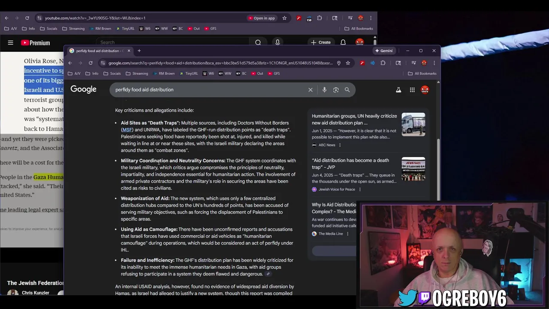Image resolution: width=549 pixels, height=309 pixels.
Task: Open extensions puzzle menu in Google window
Action: point(383,63)
